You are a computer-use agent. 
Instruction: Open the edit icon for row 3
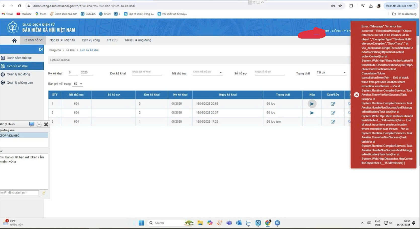point(333,122)
